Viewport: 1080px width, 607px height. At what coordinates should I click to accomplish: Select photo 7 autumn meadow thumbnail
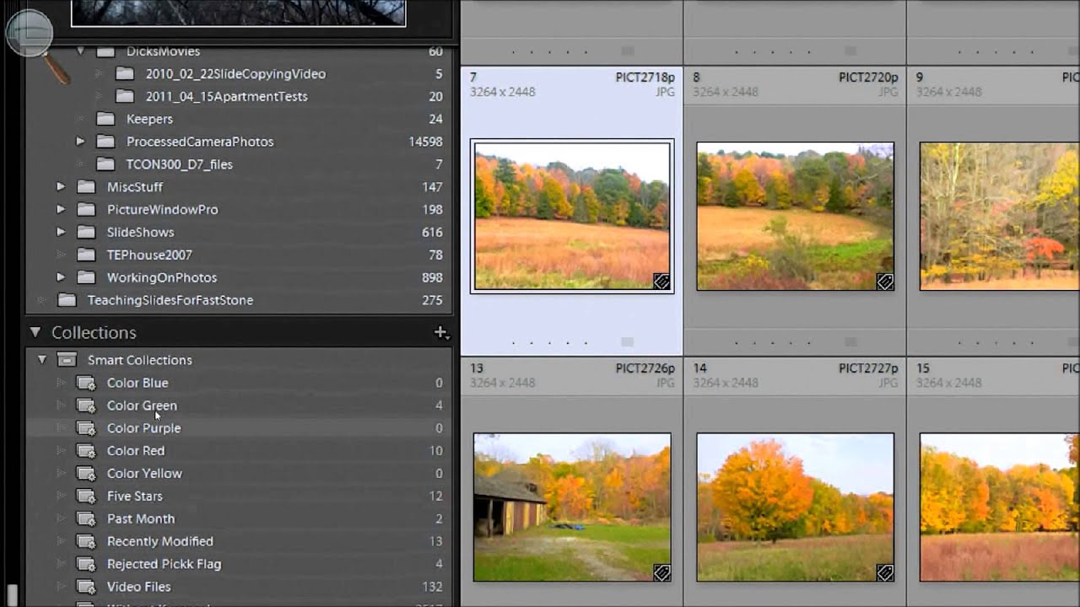pos(572,217)
